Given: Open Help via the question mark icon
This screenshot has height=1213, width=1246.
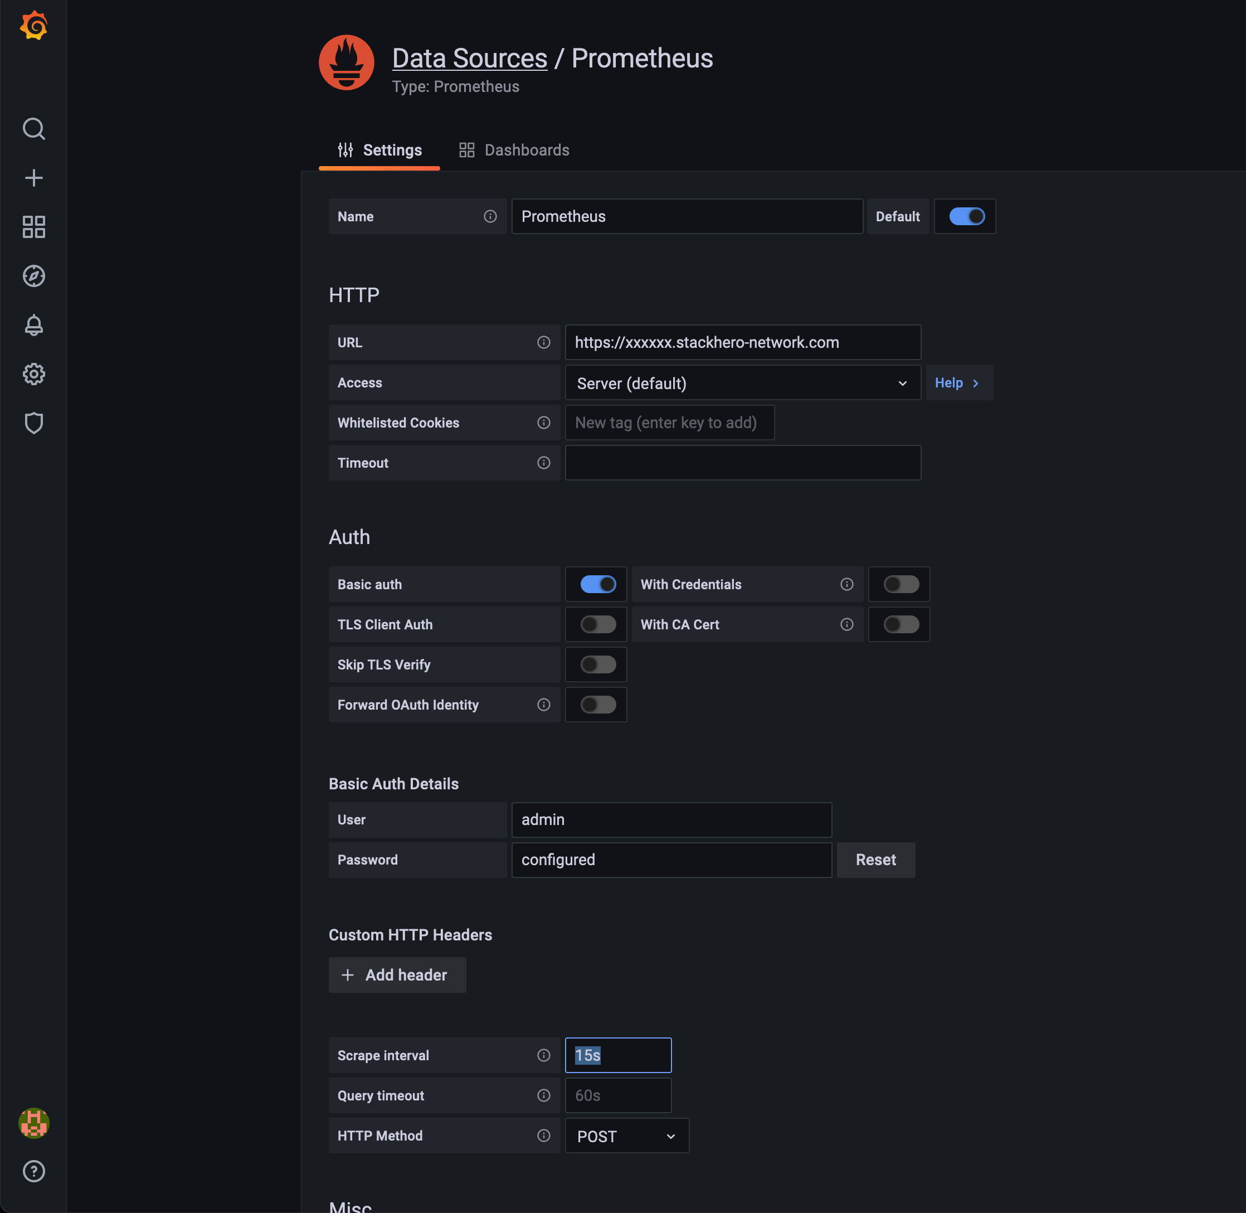Looking at the screenshot, I should pos(34,1171).
